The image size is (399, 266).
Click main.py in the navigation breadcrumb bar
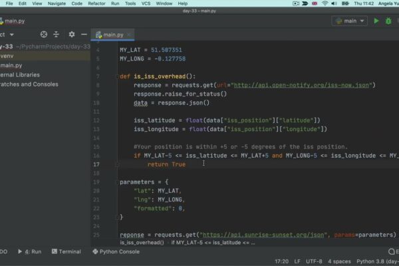(x=13, y=21)
